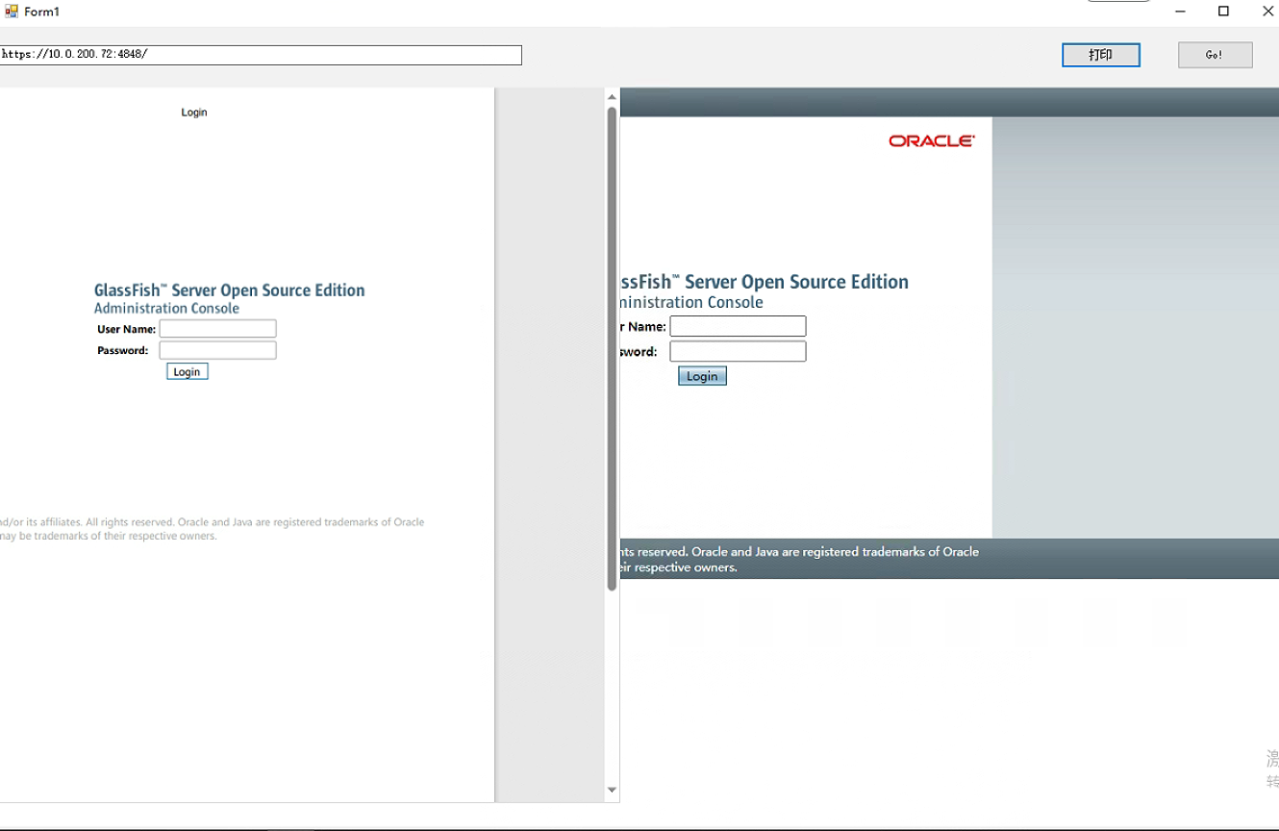Focus the left User Name text box
Screen dimensions: 1279x831
[217, 328]
